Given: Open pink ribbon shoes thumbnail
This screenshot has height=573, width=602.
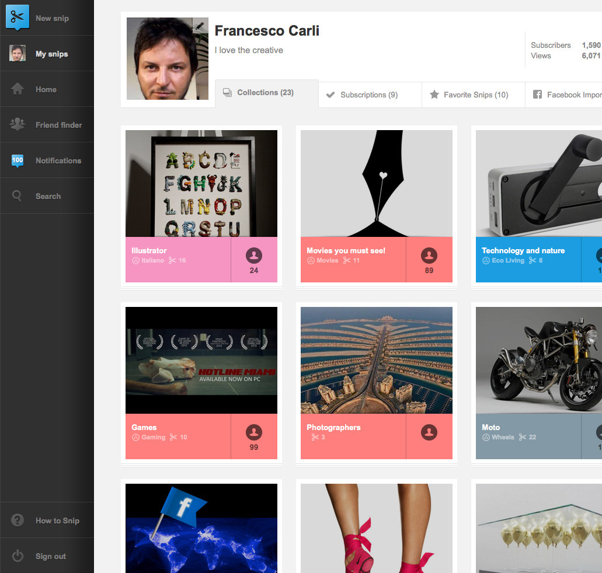Looking at the screenshot, I should click(376, 528).
